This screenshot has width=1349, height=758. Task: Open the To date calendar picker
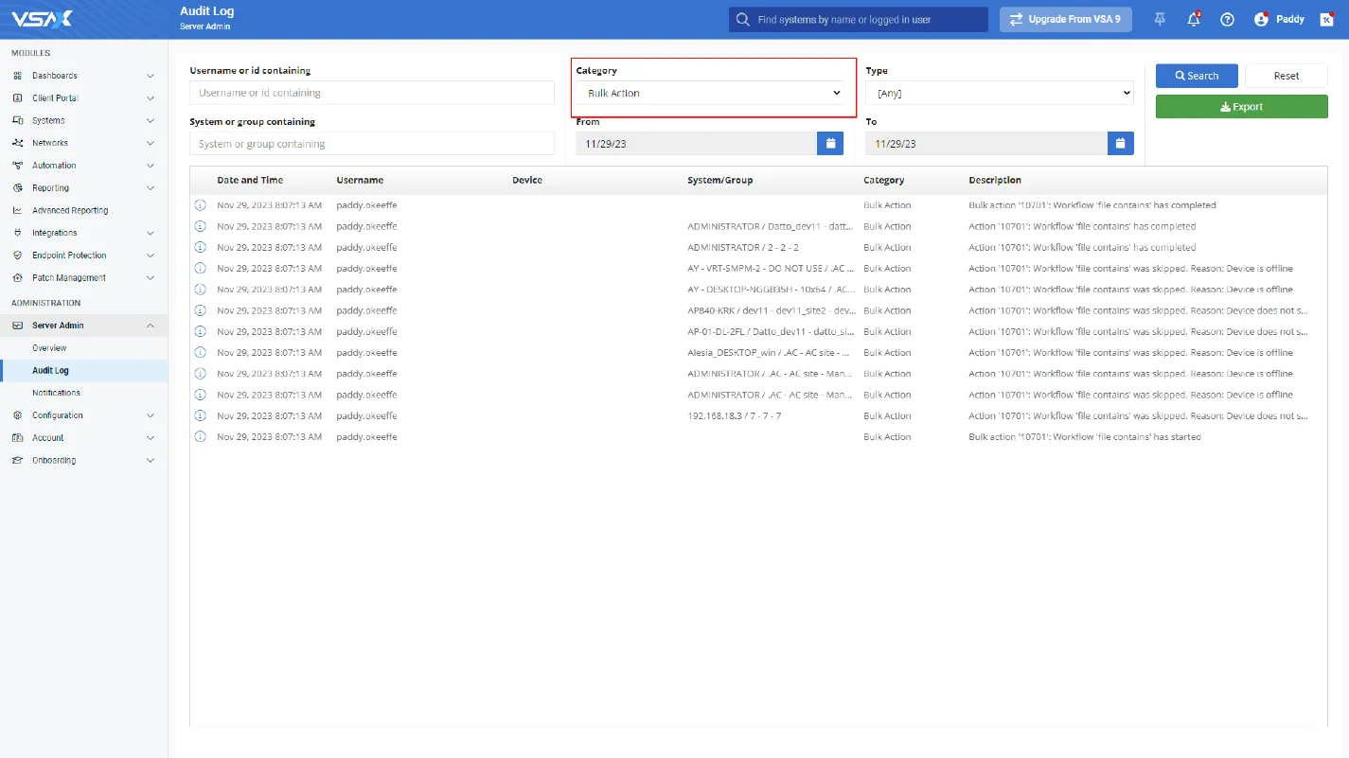pos(1120,144)
